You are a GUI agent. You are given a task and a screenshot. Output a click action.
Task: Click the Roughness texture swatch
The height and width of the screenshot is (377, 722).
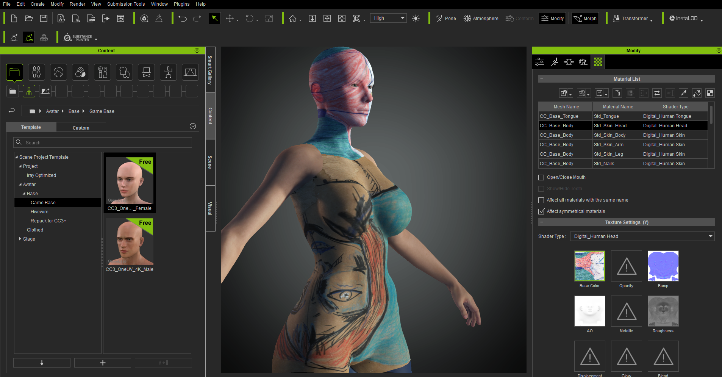pyautogui.click(x=663, y=311)
